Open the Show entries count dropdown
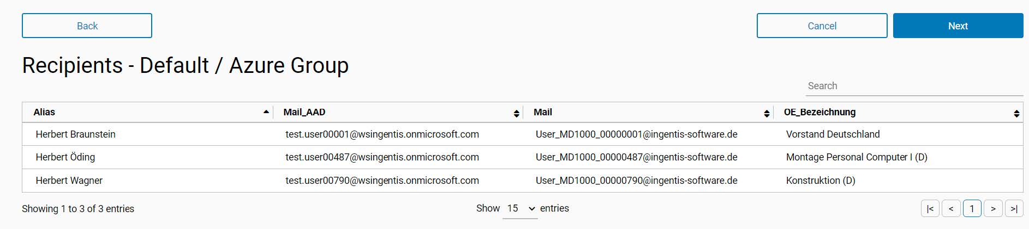 (520, 209)
